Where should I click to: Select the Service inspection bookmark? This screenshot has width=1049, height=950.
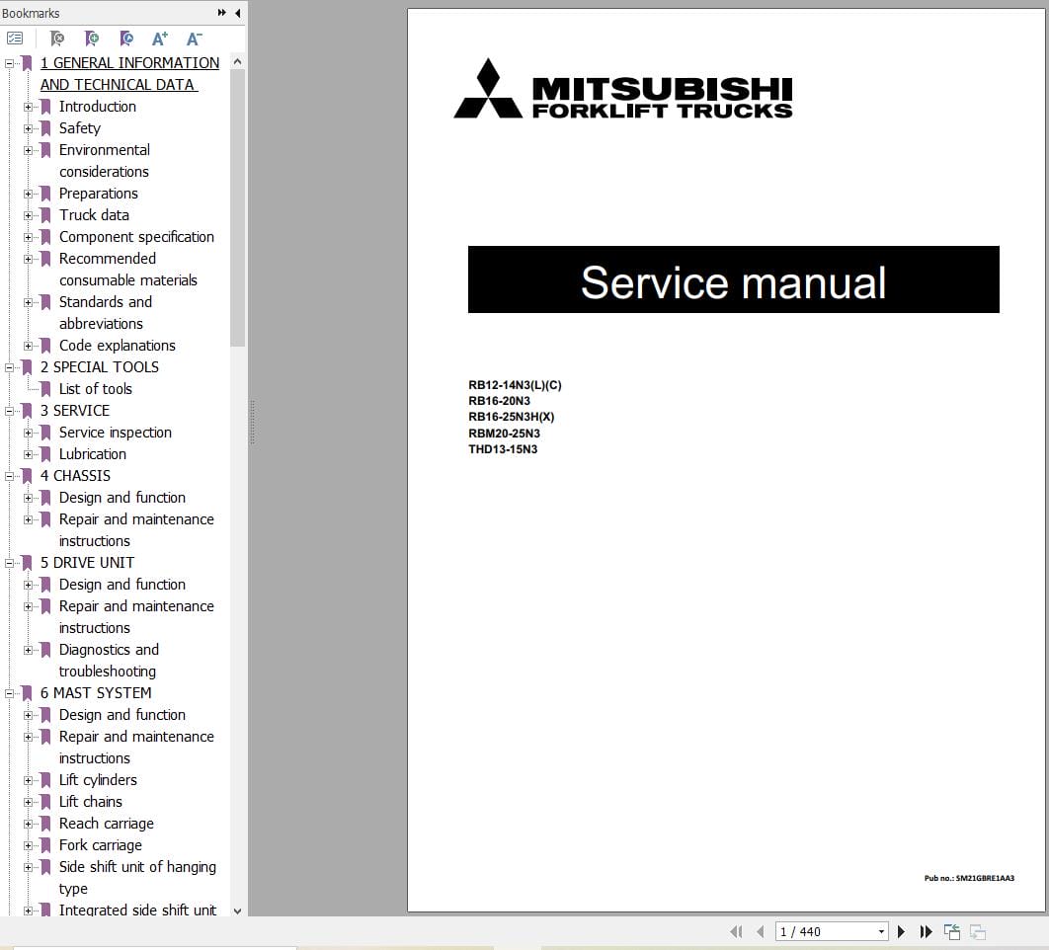pos(115,433)
